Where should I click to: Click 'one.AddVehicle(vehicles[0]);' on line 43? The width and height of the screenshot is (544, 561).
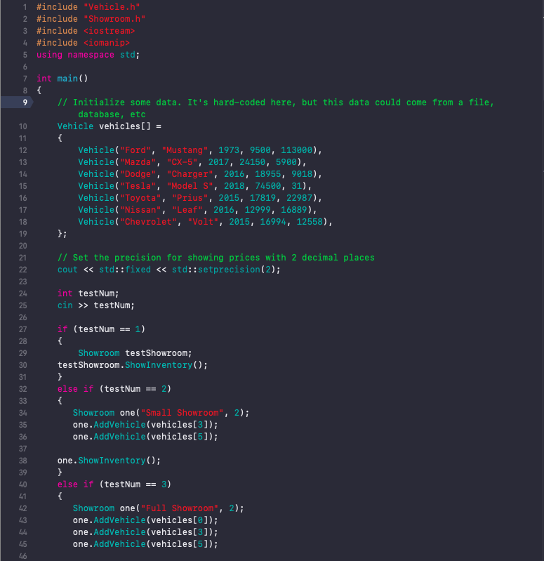point(145,520)
